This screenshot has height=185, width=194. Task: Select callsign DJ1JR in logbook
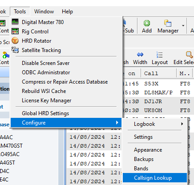click(x=153, y=101)
